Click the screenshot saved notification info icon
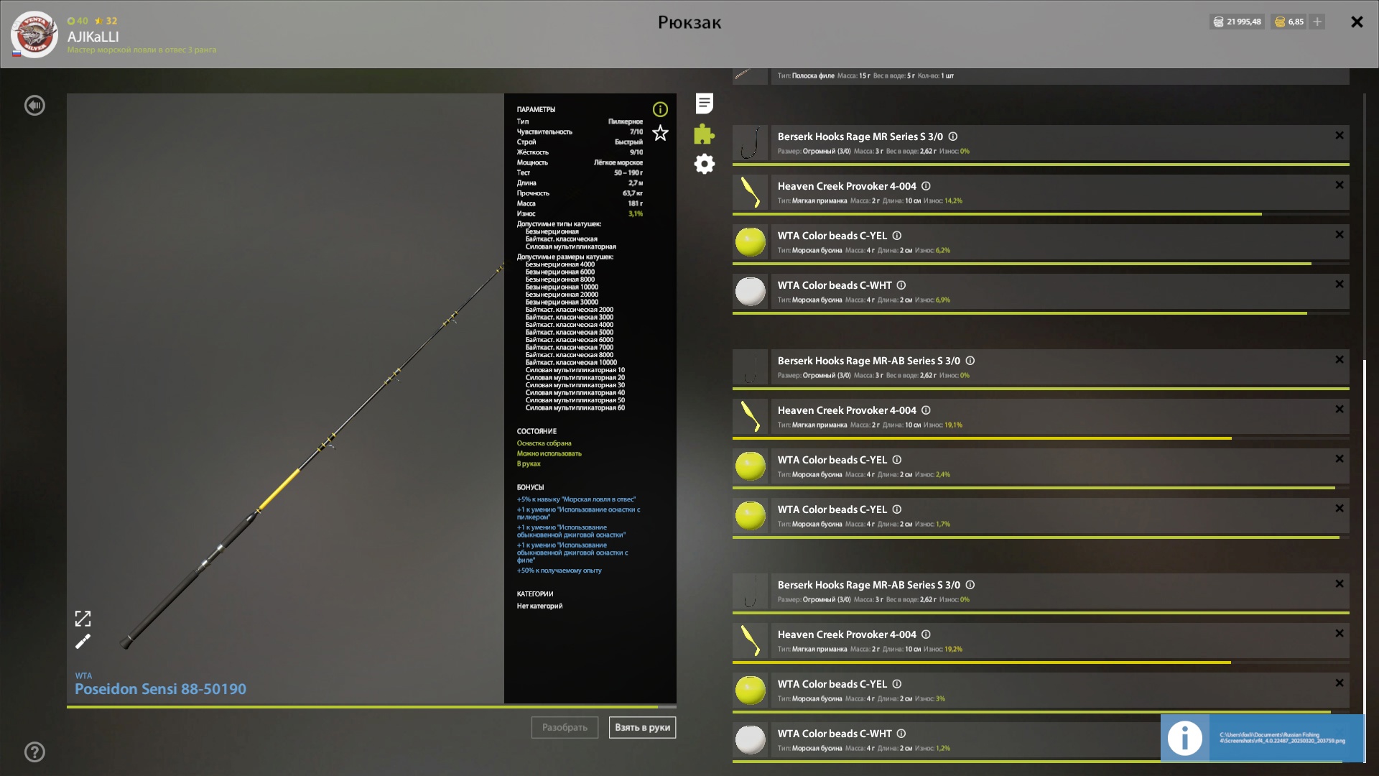Screen dimensions: 1379x776 coord(1184,738)
